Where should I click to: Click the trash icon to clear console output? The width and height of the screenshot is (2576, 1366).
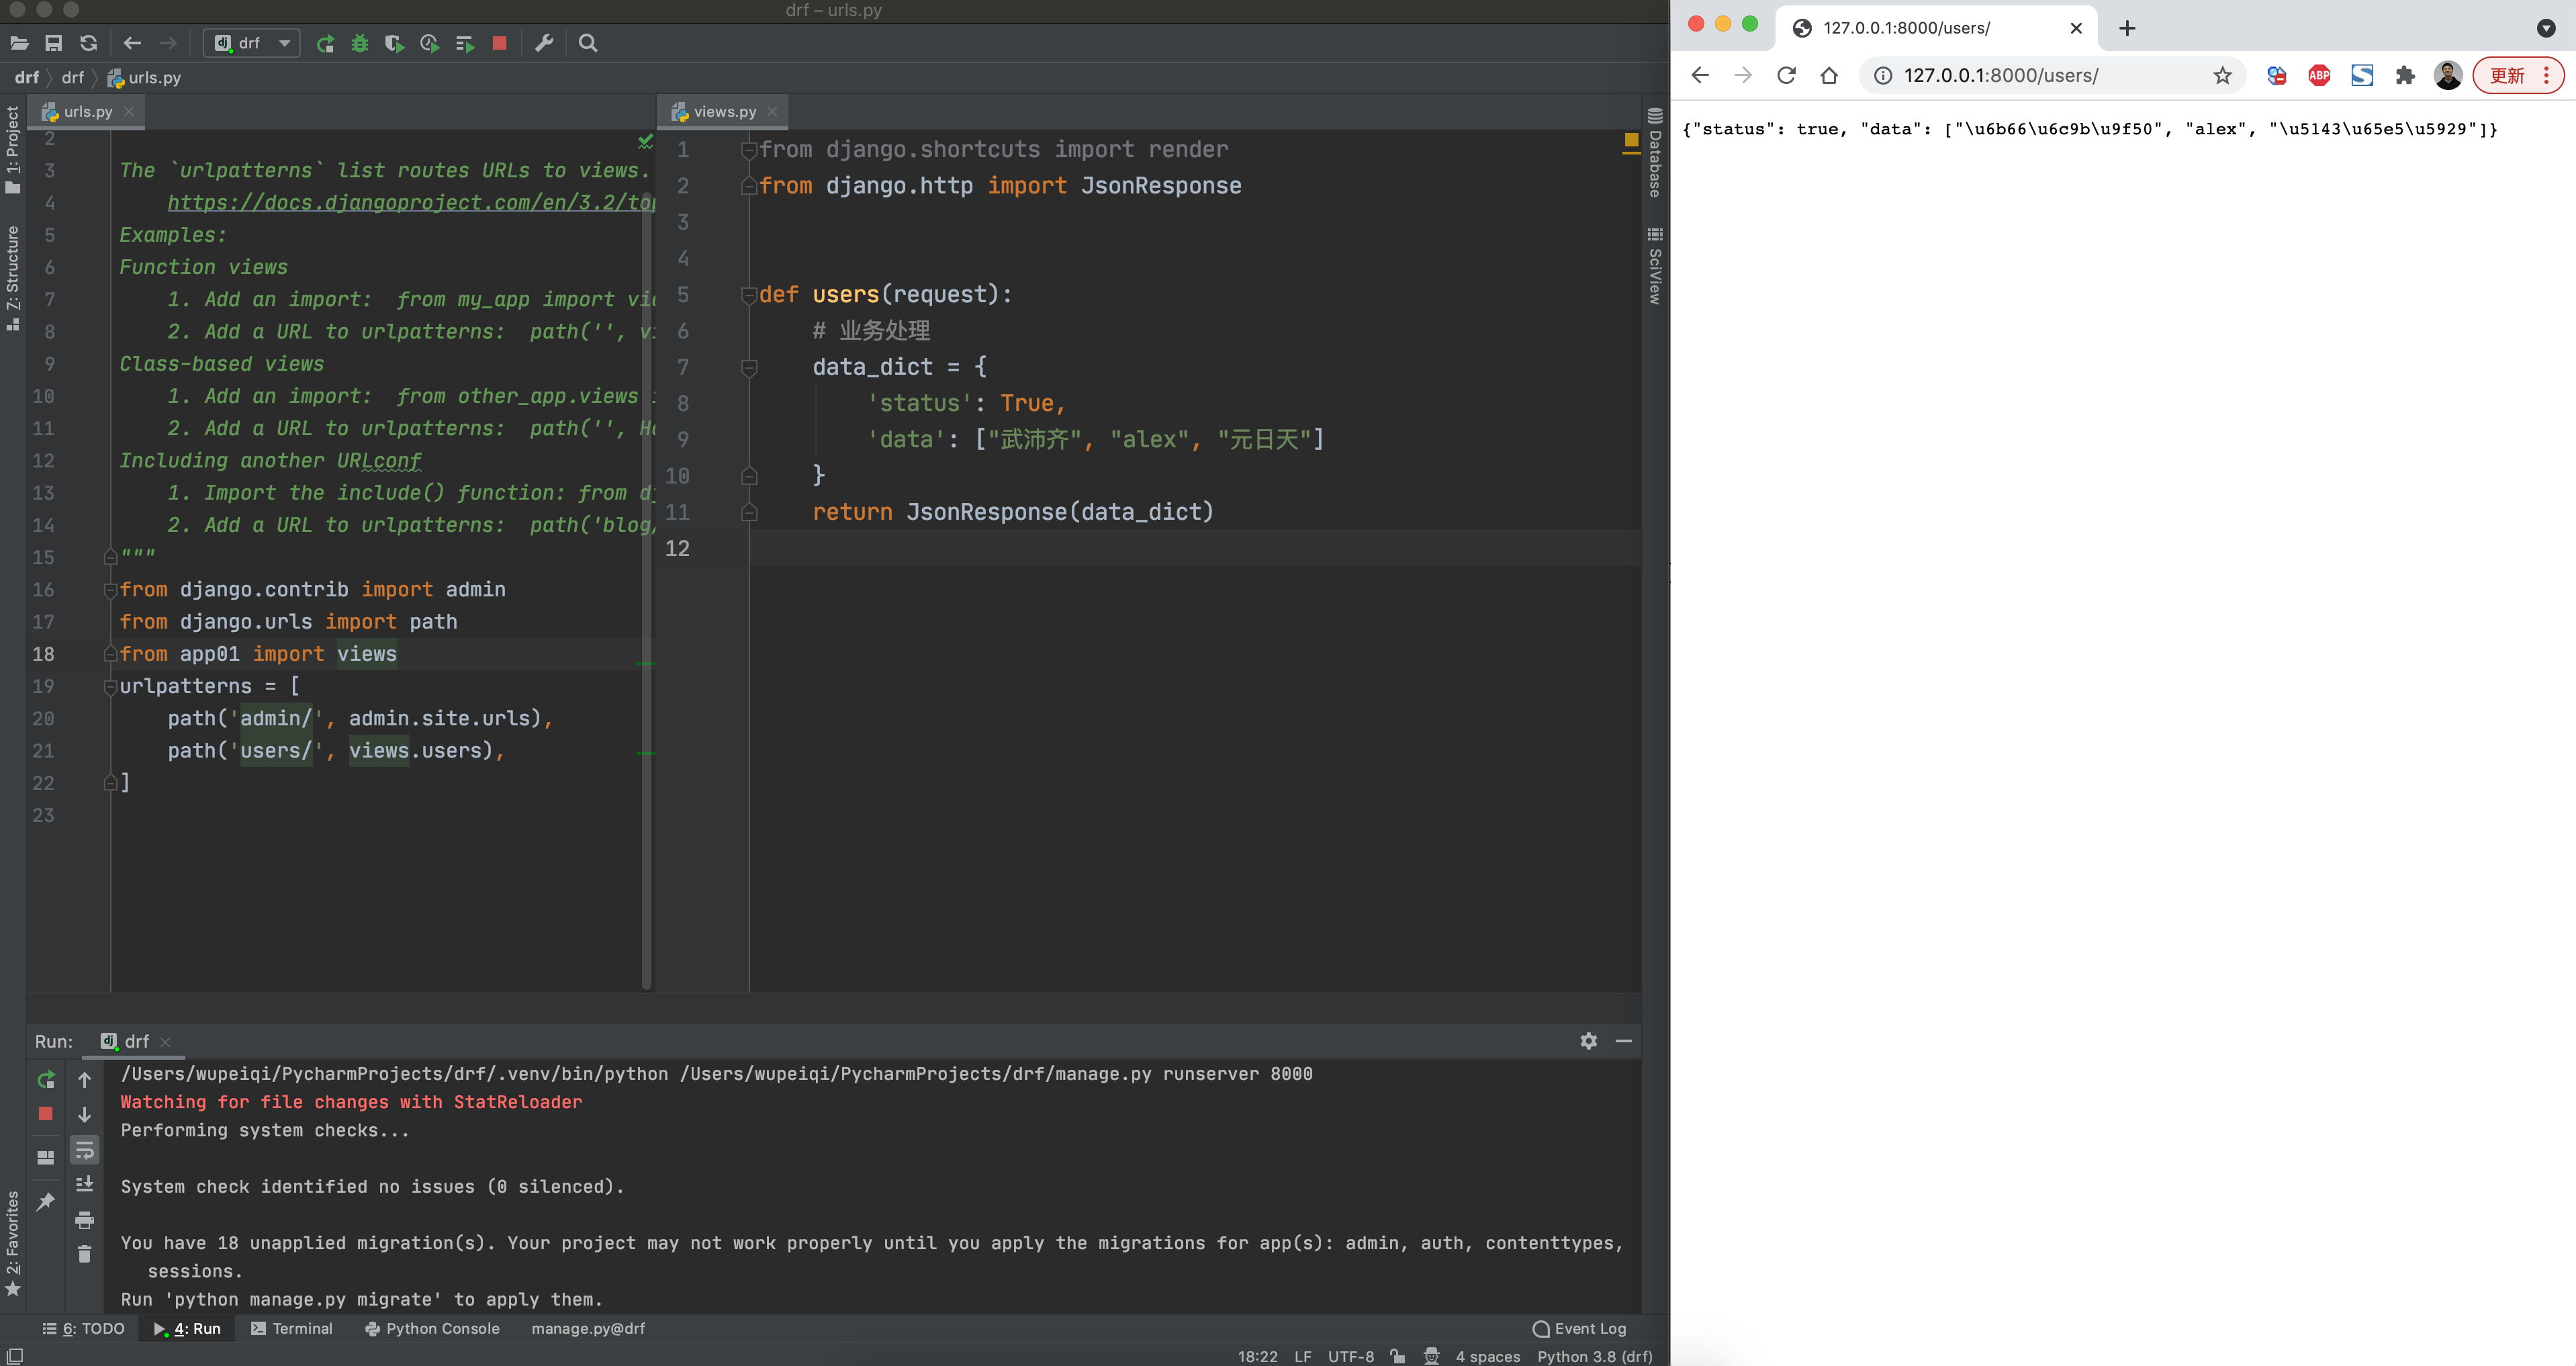click(x=85, y=1254)
